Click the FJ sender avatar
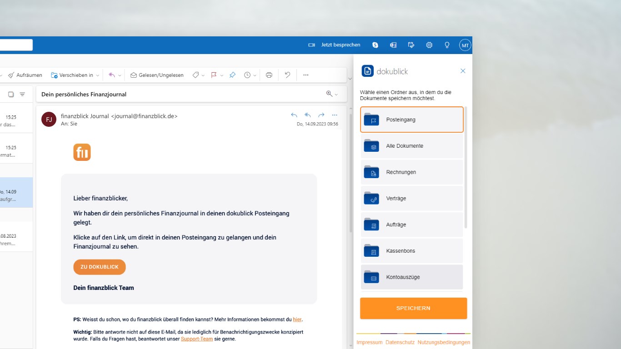Screen dimensions: 621x349 49,119
